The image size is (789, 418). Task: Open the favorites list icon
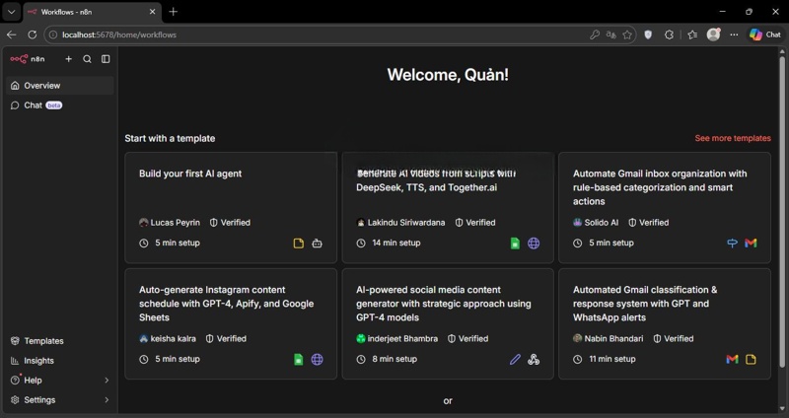(692, 35)
